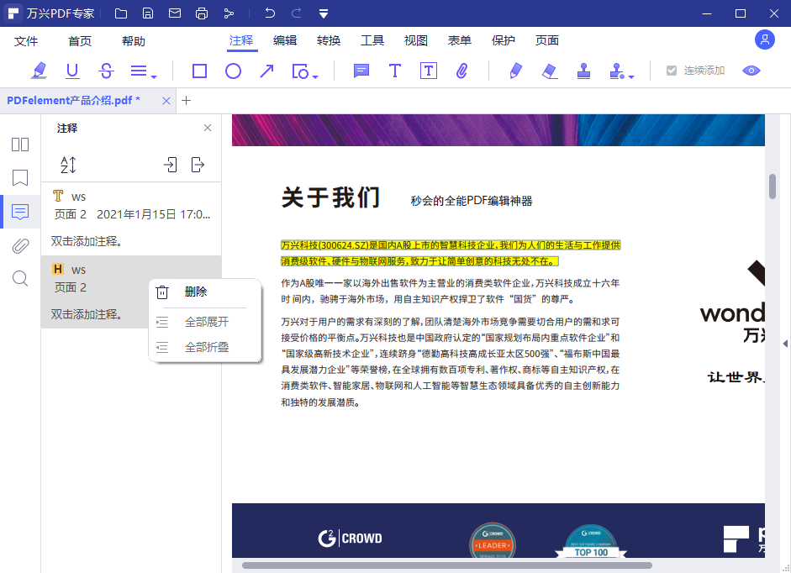The width and height of the screenshot is (791, 573).
Task: Switch to the 工具 tab
Action: point(372,40)
